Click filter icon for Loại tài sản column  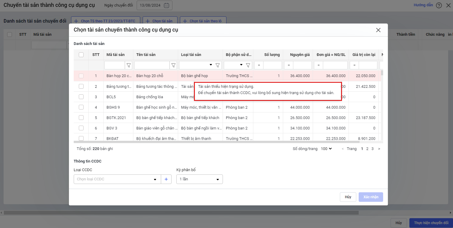(x=218, y=65)
